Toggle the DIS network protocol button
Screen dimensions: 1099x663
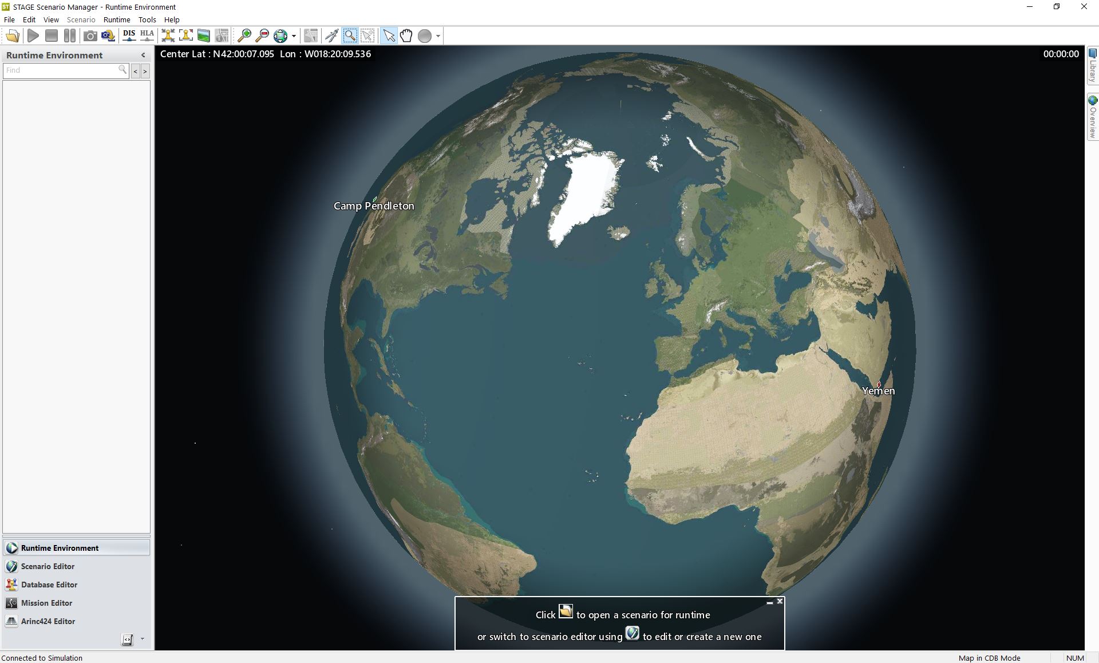coord(129,36)
